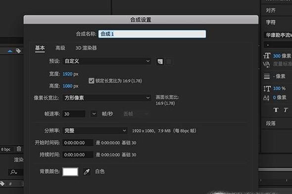
Task: Open the 字符 panel header
Action: 271,22
